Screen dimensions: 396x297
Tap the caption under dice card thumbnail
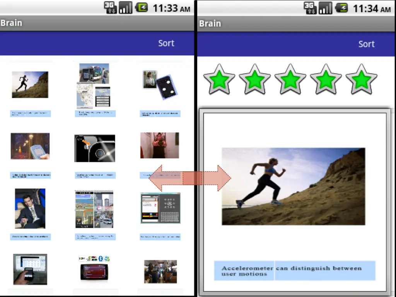coord(160,114)
